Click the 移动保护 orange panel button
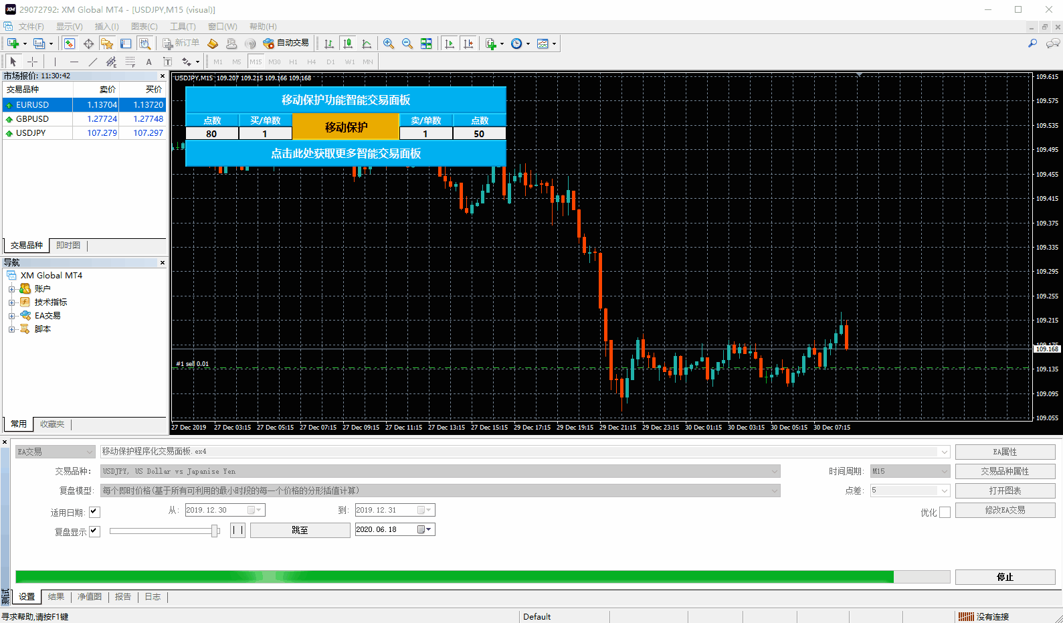This screenshot has height=623, width=1063. pos(346,126)
